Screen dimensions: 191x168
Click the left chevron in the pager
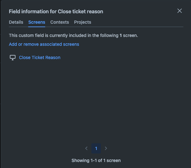click(86, 148)
